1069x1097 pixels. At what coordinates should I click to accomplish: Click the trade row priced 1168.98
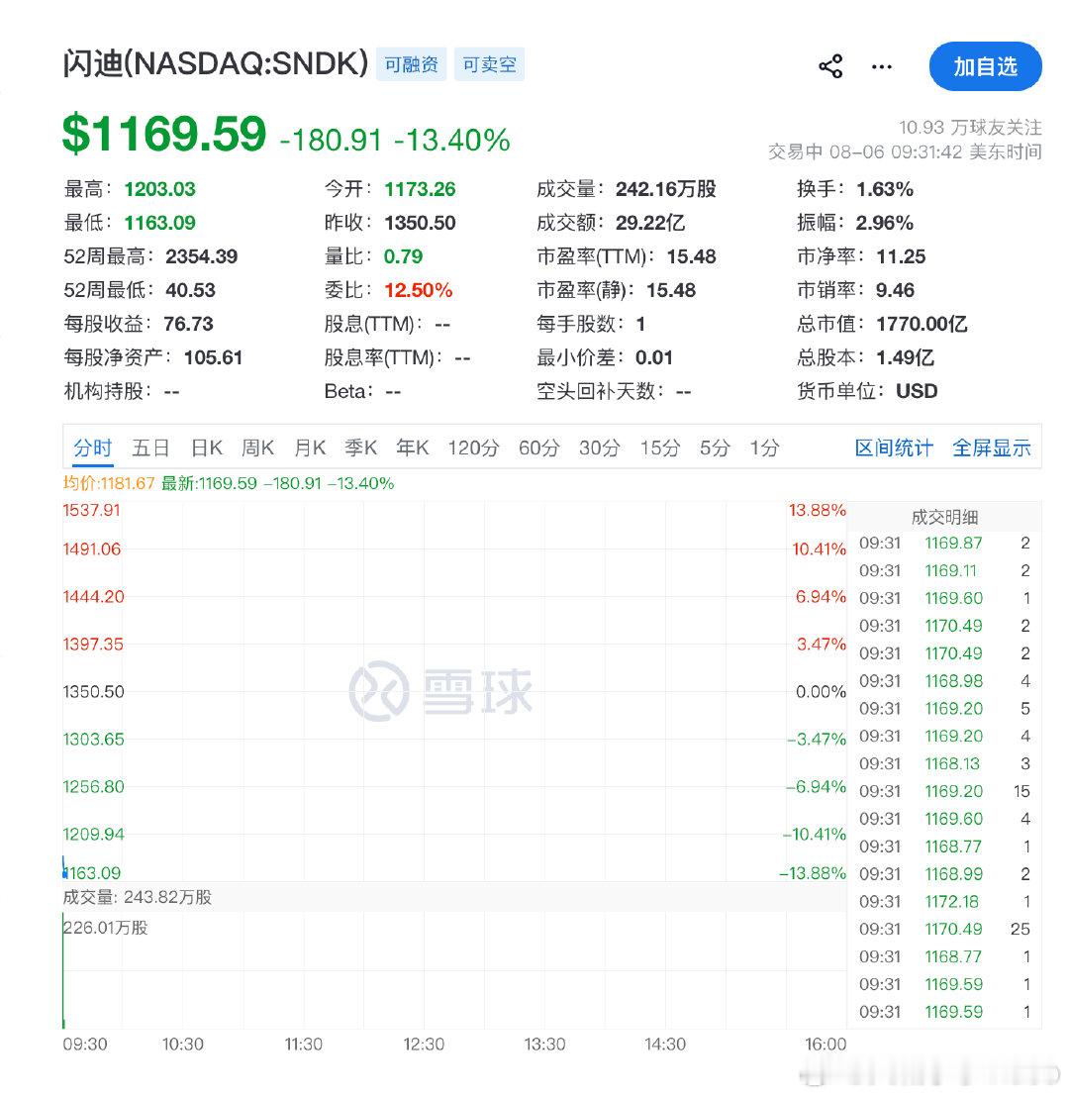945,681
